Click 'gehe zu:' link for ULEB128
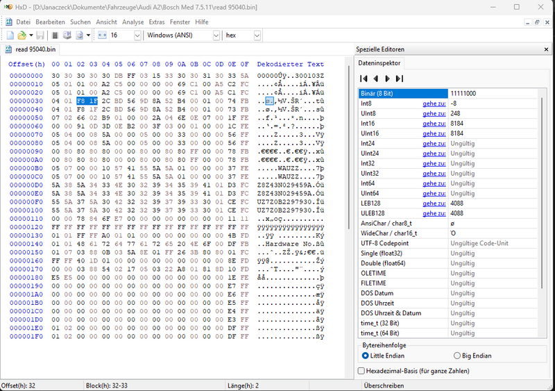The height and width of the screenshot is (391, 555). click(x=434, y=213)
